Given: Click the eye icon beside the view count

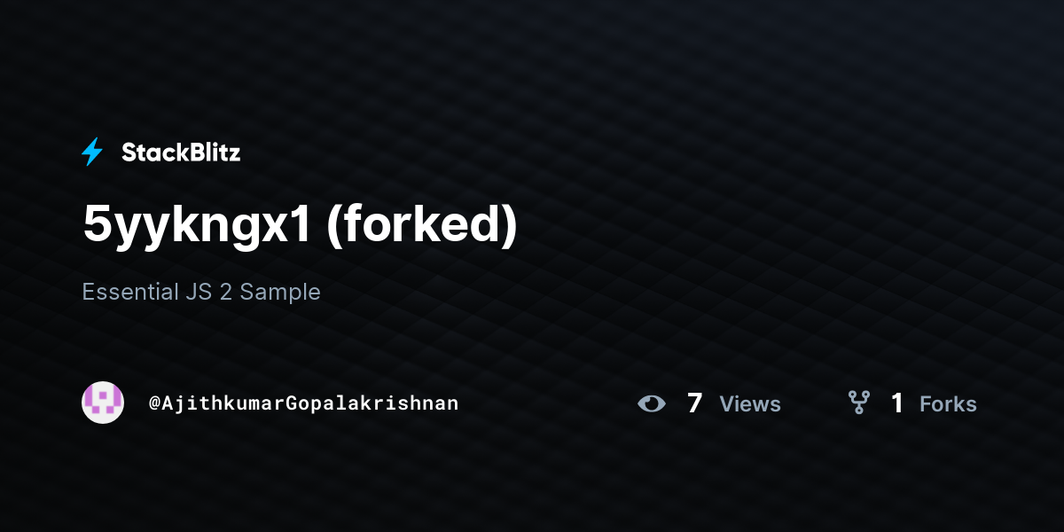Looking at the screenshot, I should 652,403.
